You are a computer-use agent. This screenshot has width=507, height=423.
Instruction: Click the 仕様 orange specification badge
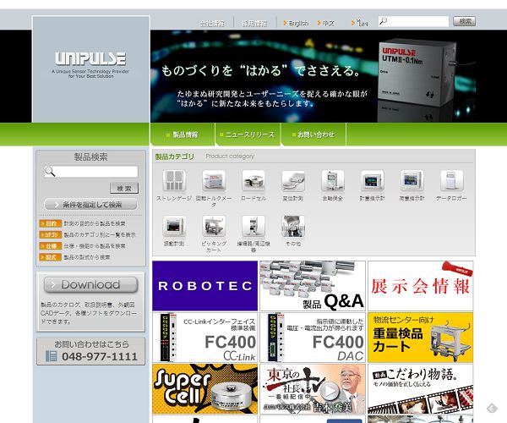pyautogui.click(x=50, y=246)
